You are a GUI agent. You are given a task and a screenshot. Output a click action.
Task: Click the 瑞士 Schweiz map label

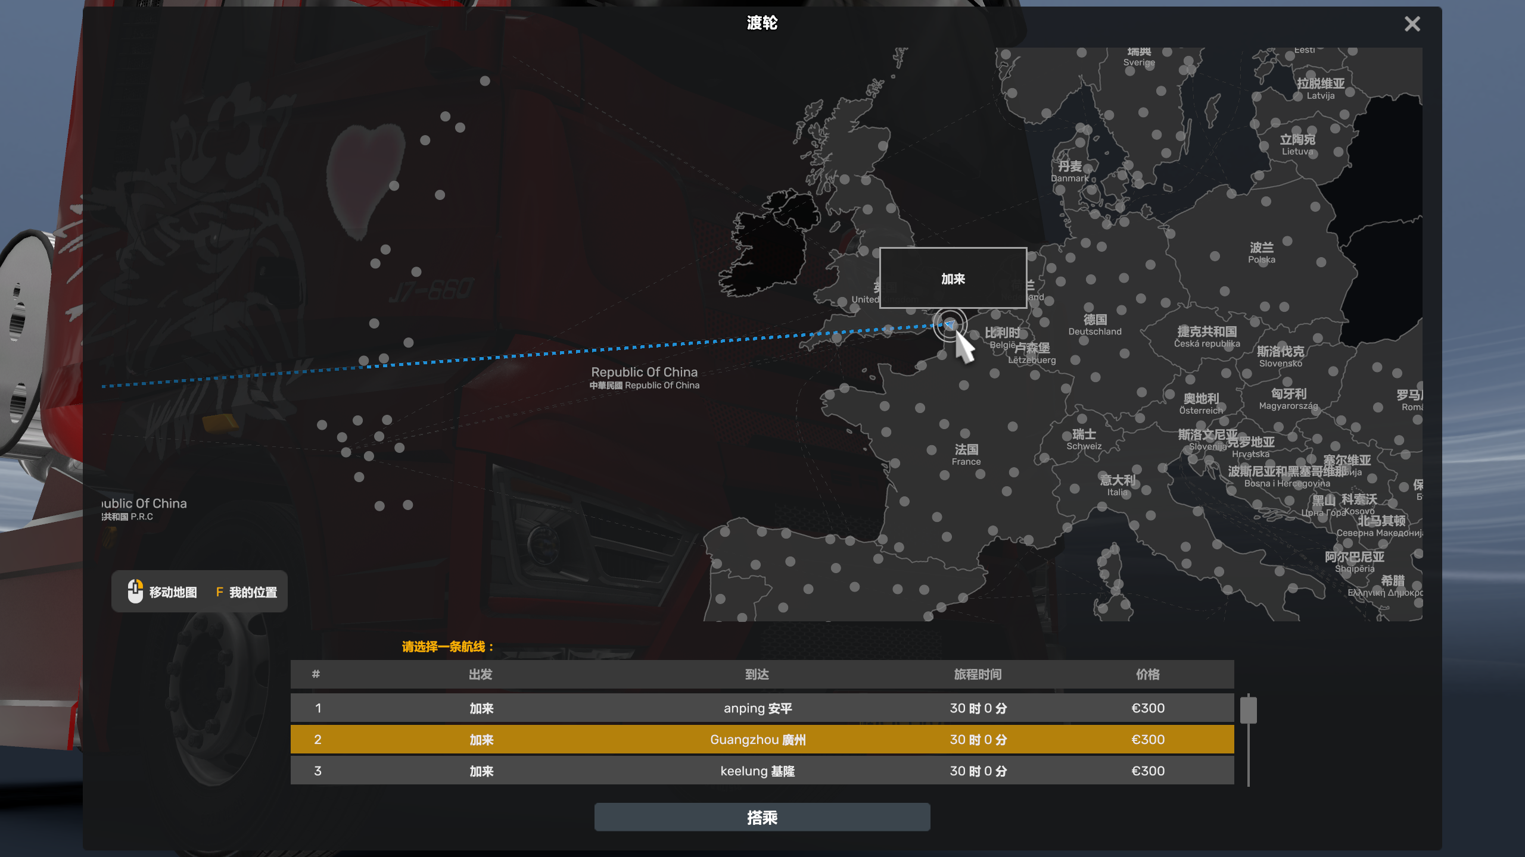click(x=1084, y=439)
